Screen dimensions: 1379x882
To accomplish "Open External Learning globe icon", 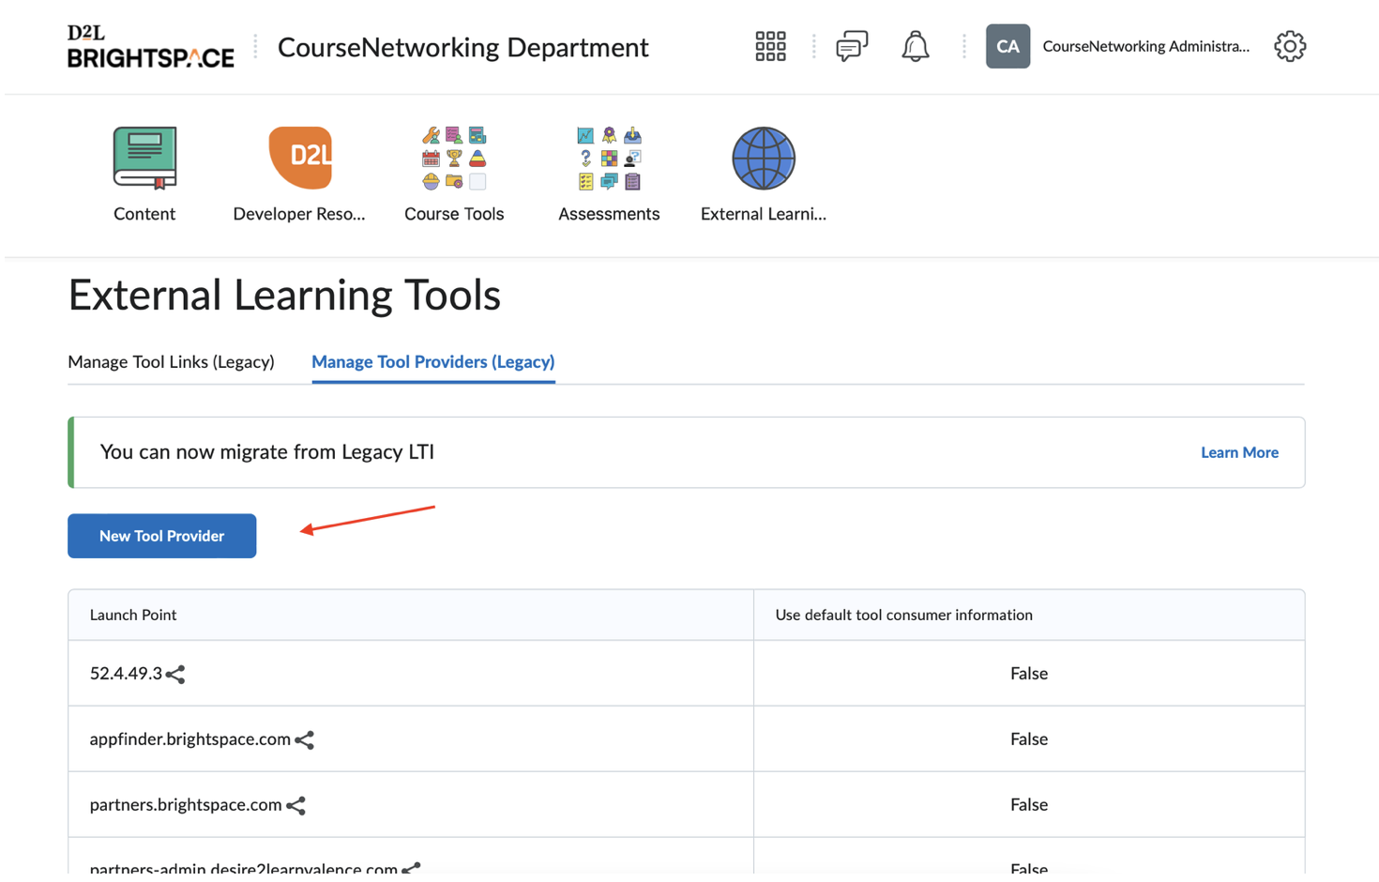I will [x=763, y=158].
